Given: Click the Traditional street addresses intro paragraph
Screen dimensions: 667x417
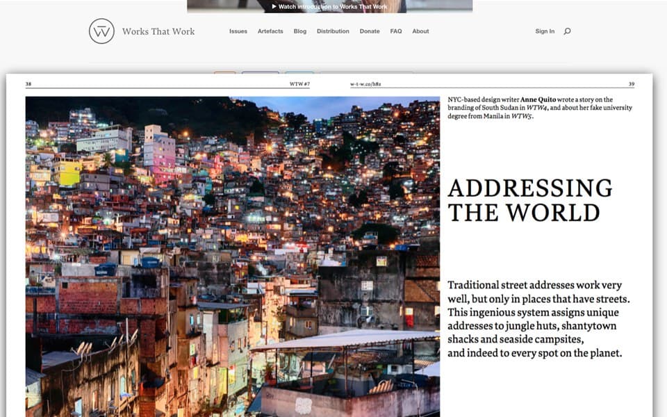Looking at the screenshot, I should 538,319.
